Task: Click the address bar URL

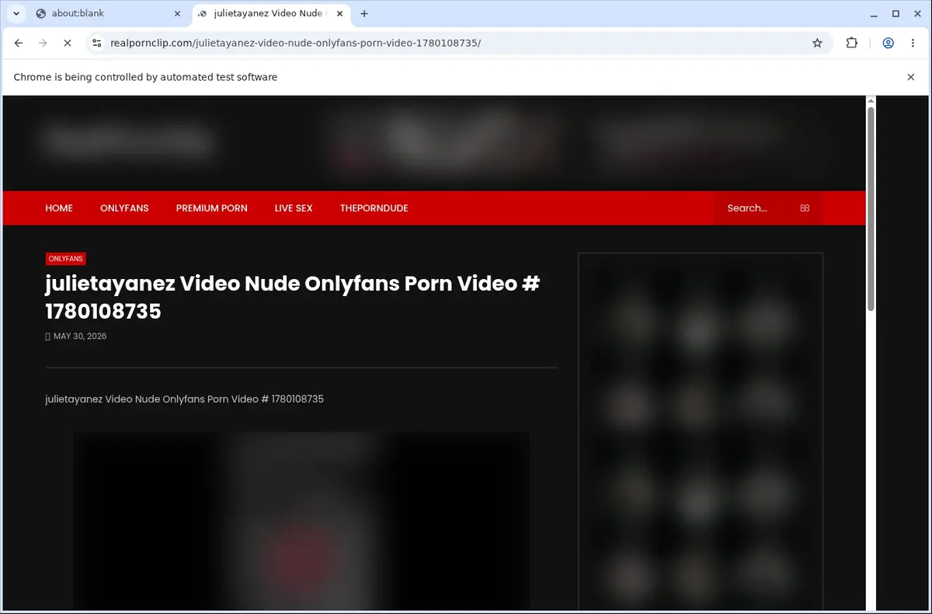Action: [296, 44]
